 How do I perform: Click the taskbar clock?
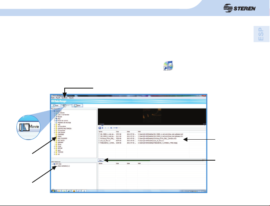[201, 191]
